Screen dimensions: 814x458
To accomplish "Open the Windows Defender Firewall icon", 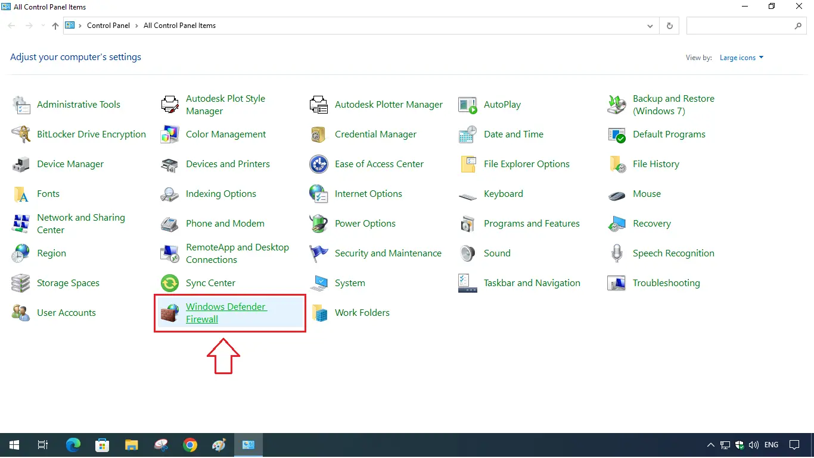I will 170,313.
